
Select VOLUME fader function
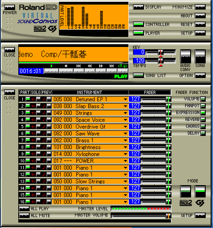coord(203,99)
